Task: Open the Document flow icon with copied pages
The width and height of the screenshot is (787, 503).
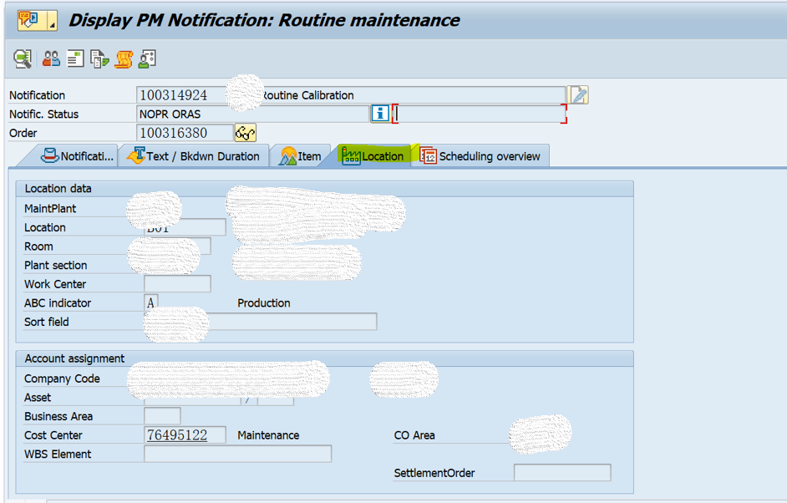Action: click(99, 58)
